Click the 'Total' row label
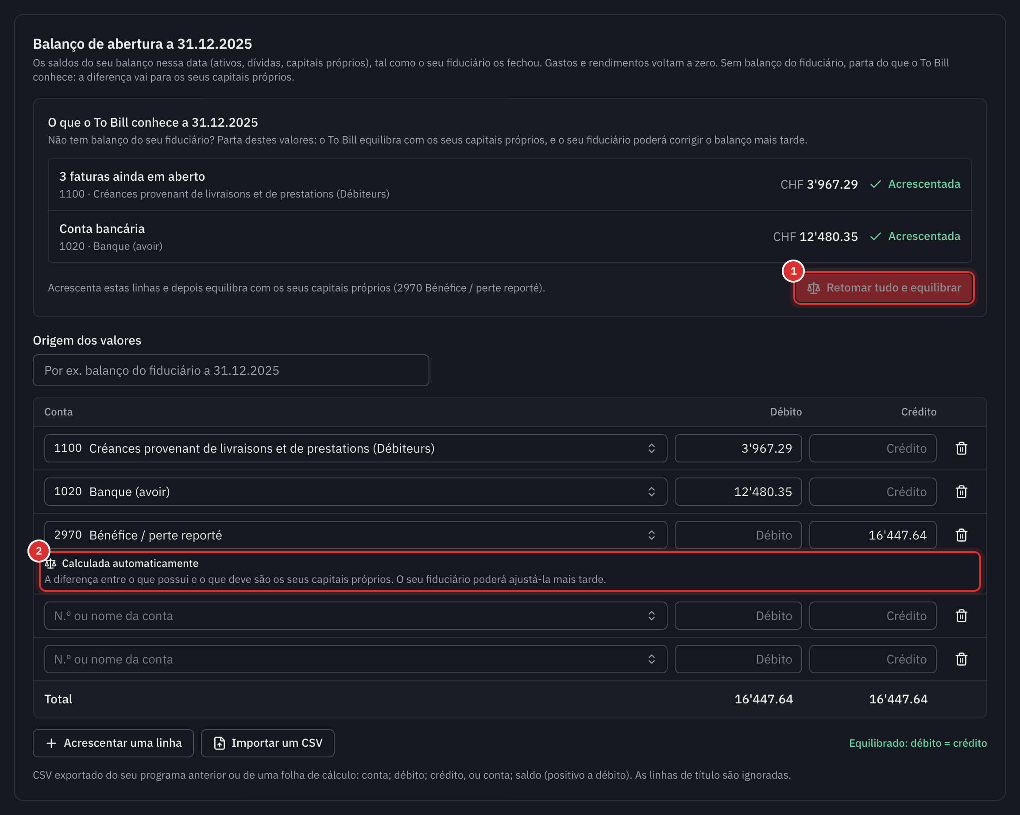 58,699
